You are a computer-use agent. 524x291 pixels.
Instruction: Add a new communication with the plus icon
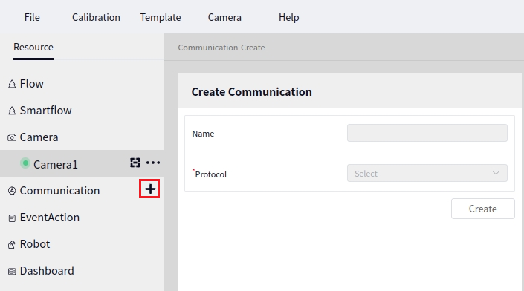click(150, 189)
